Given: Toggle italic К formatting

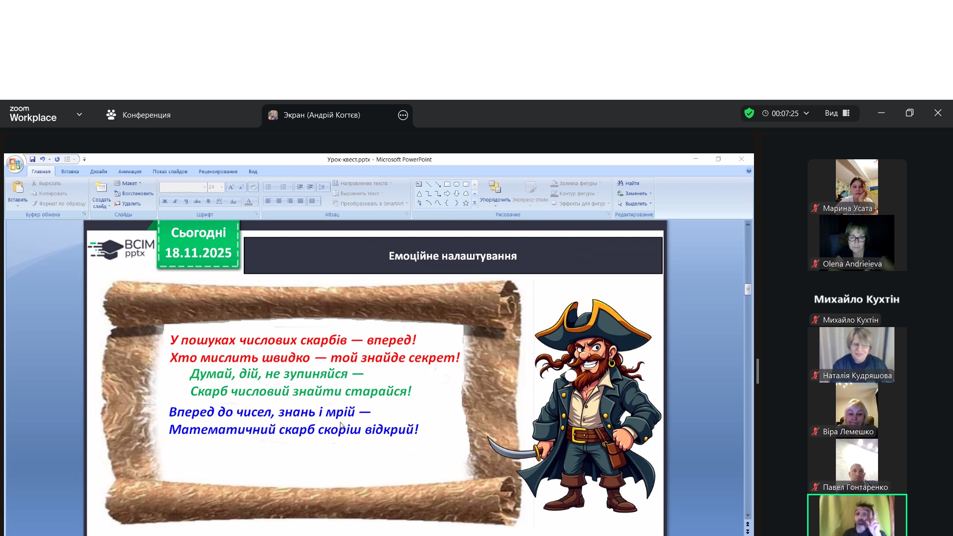Looking at the screenshot, I should tap(175, 201).
